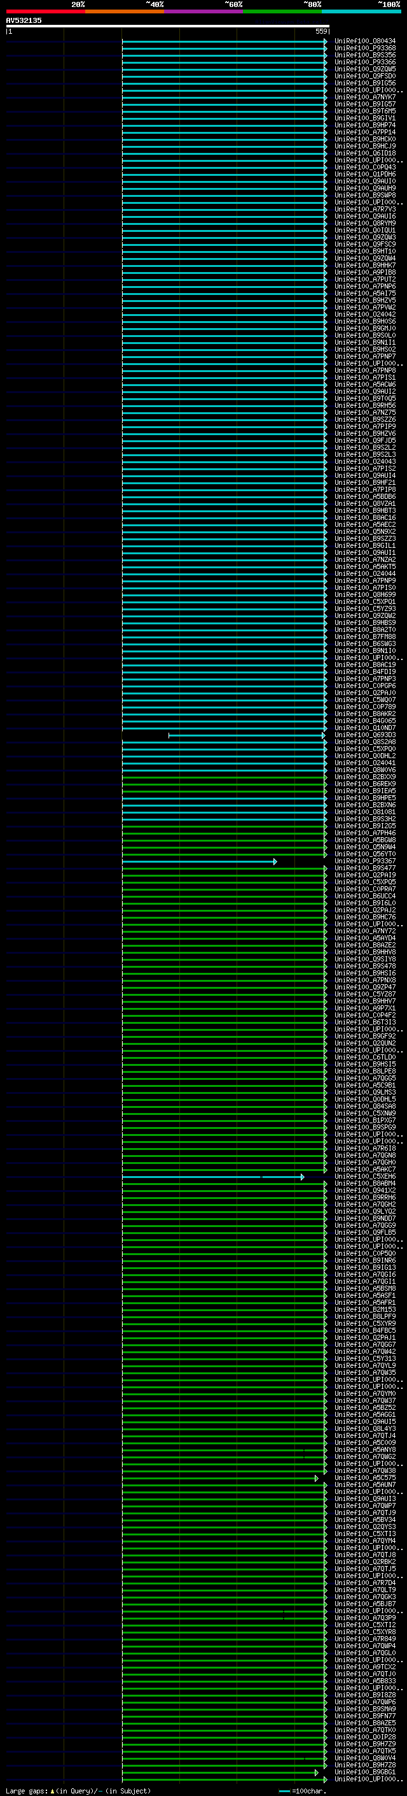Open hit UniRef100_C5XEH6
The width and height of the screenshot is (407, 1796).
364,1177
